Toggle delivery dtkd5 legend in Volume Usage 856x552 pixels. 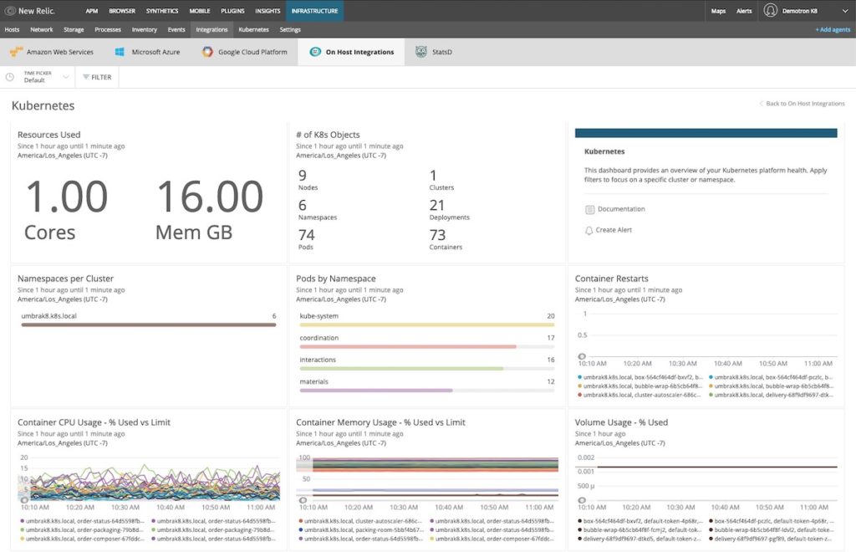point(639,539)
